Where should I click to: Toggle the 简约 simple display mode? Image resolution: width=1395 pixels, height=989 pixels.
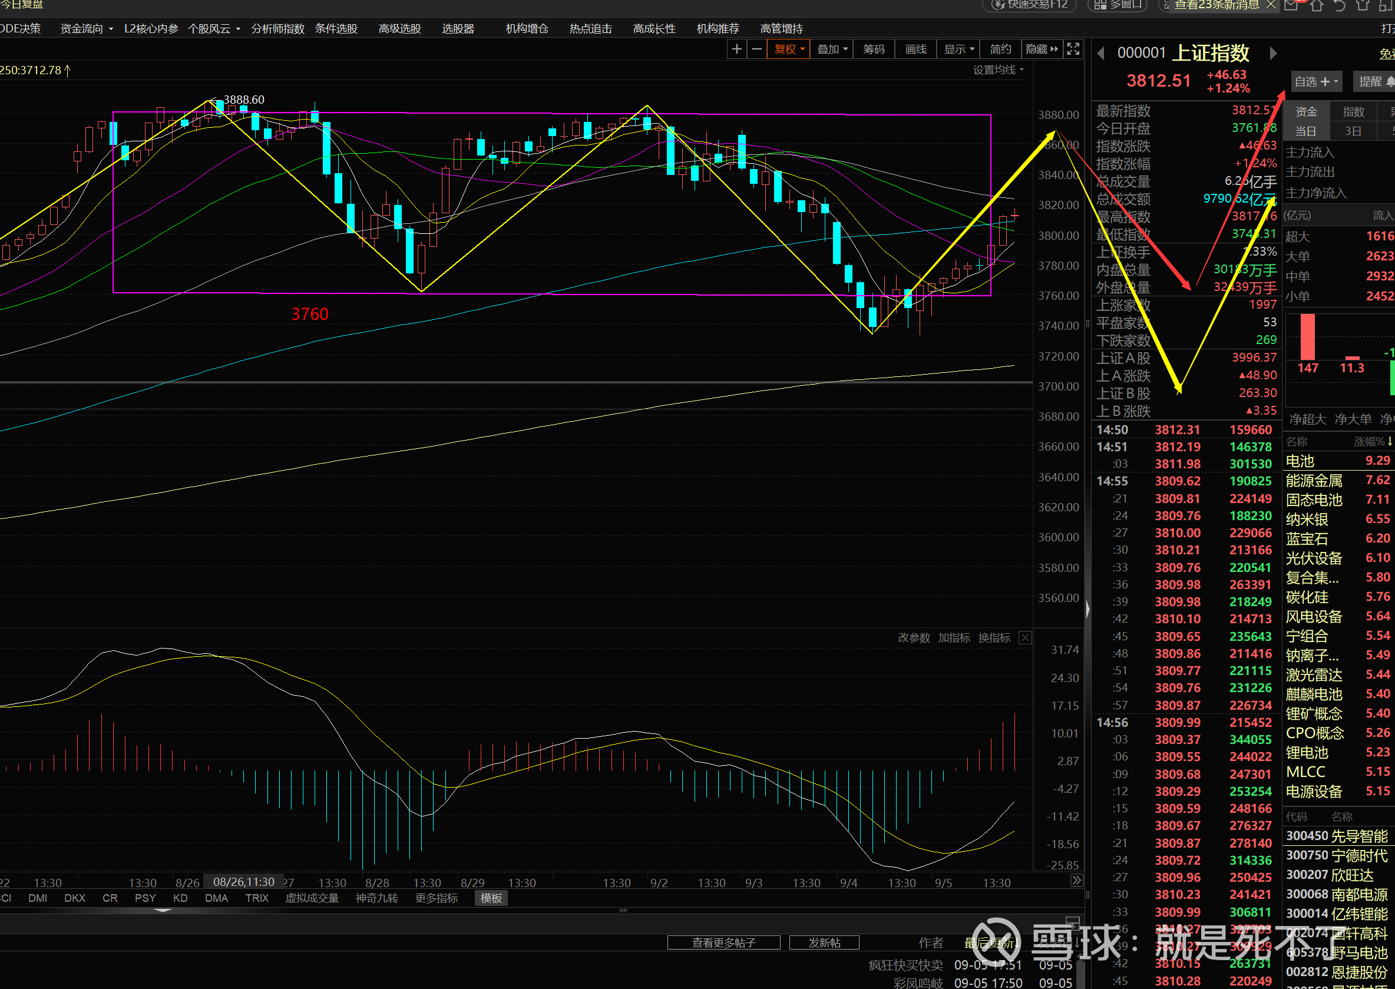pyautogui.click(x=1000, y=49)
